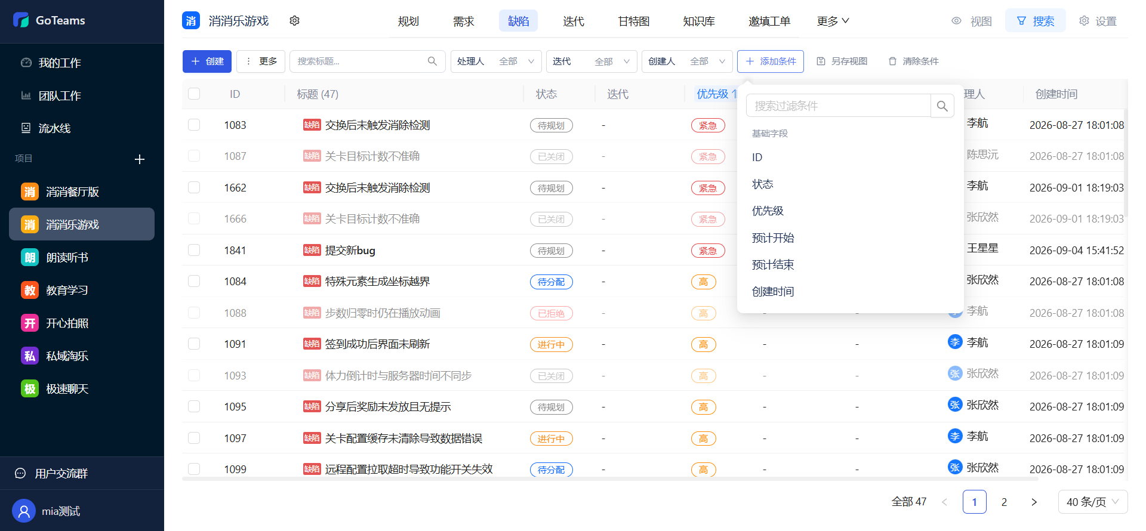Click the 用户交流群 chat icon
Image resolution: width=1146 pixels, height=531 pixels.
[x=20, y=473]
